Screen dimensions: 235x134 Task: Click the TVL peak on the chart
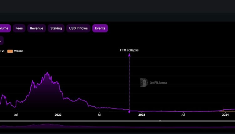[x=47, y=73]
